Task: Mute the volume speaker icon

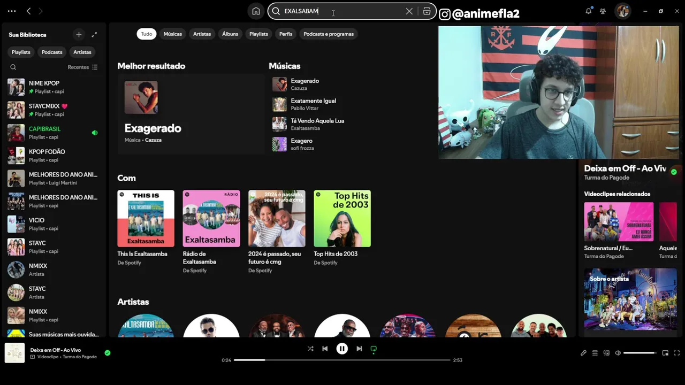Action: tap(618, 353)
